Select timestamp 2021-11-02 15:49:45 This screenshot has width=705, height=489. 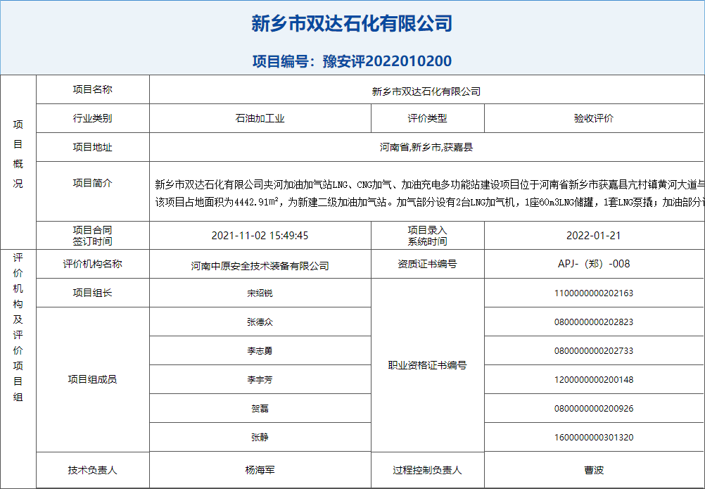260,236
